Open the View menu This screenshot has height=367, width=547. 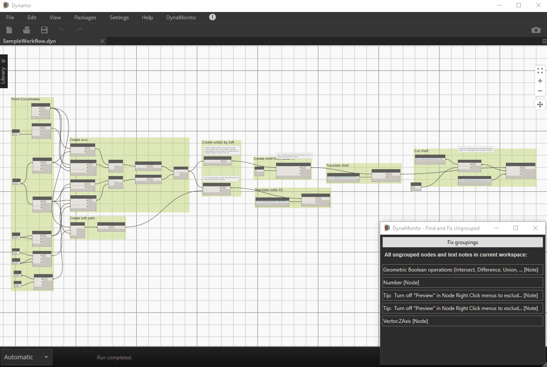[x=55, y=18]
